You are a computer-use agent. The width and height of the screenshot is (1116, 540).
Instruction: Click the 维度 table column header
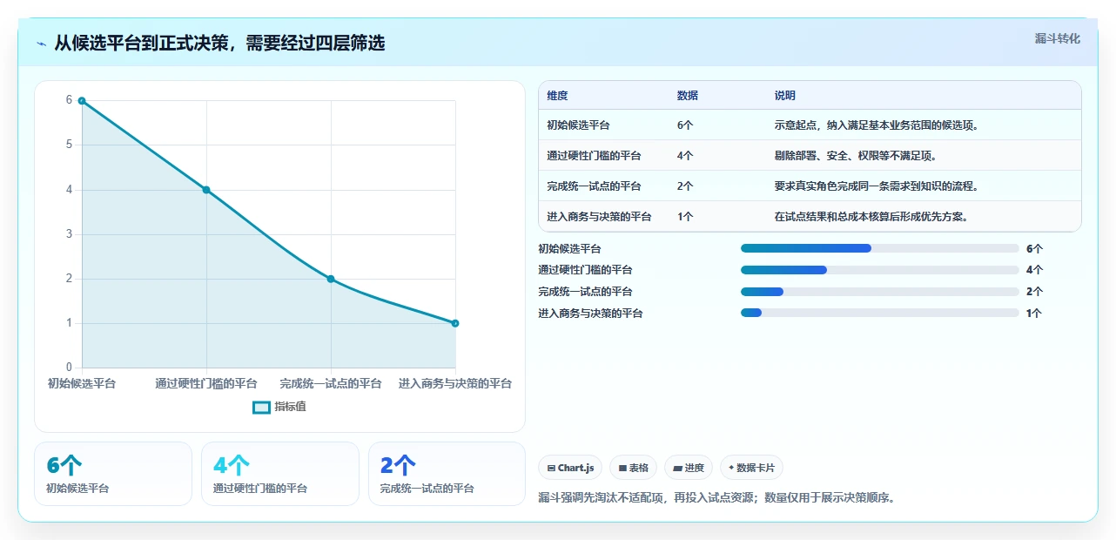click(x=557, y=96)
